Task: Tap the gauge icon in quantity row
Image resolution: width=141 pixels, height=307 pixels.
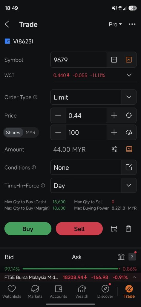Action: (x=129, y=133)
